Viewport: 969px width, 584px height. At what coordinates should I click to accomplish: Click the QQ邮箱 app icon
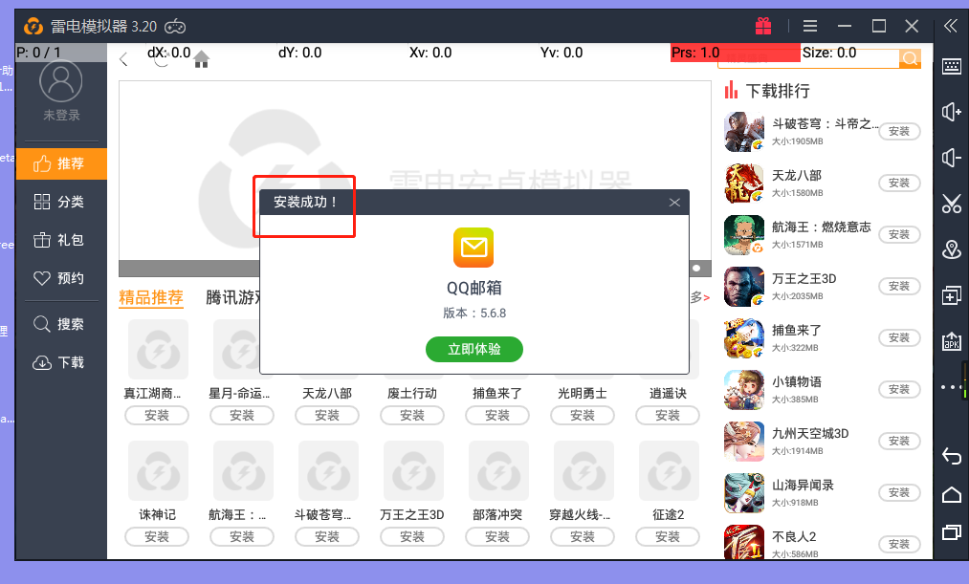tap(473, 248)
